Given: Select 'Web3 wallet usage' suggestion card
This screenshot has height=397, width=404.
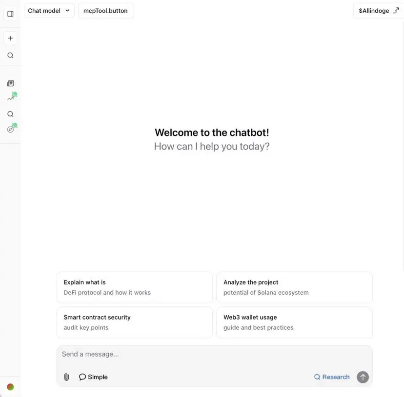Looking at the screenshot, I should pos(294,322).
